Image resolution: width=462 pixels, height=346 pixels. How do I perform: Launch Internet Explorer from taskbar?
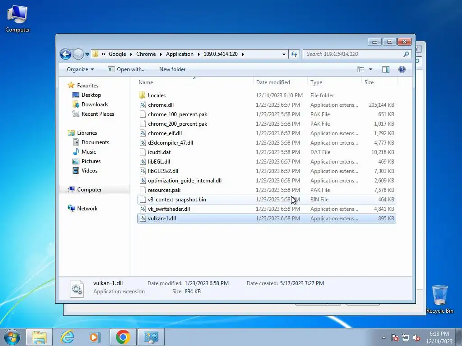click(67, 337)
